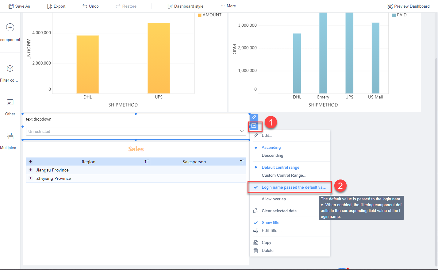Open the Dashboard style settings
Screen dimensions: 438x270
(186, 6)
